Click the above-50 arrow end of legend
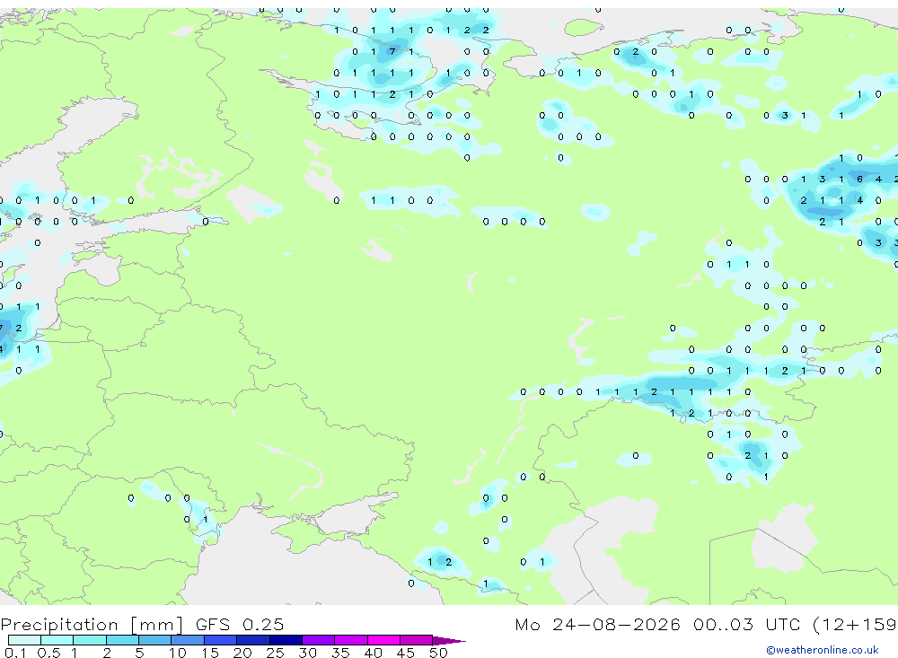The width and height of the screenshot is (898, 658). [448, 640]
